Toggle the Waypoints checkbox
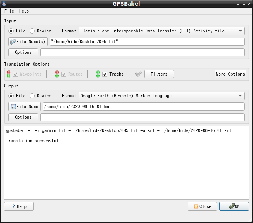 16,74
